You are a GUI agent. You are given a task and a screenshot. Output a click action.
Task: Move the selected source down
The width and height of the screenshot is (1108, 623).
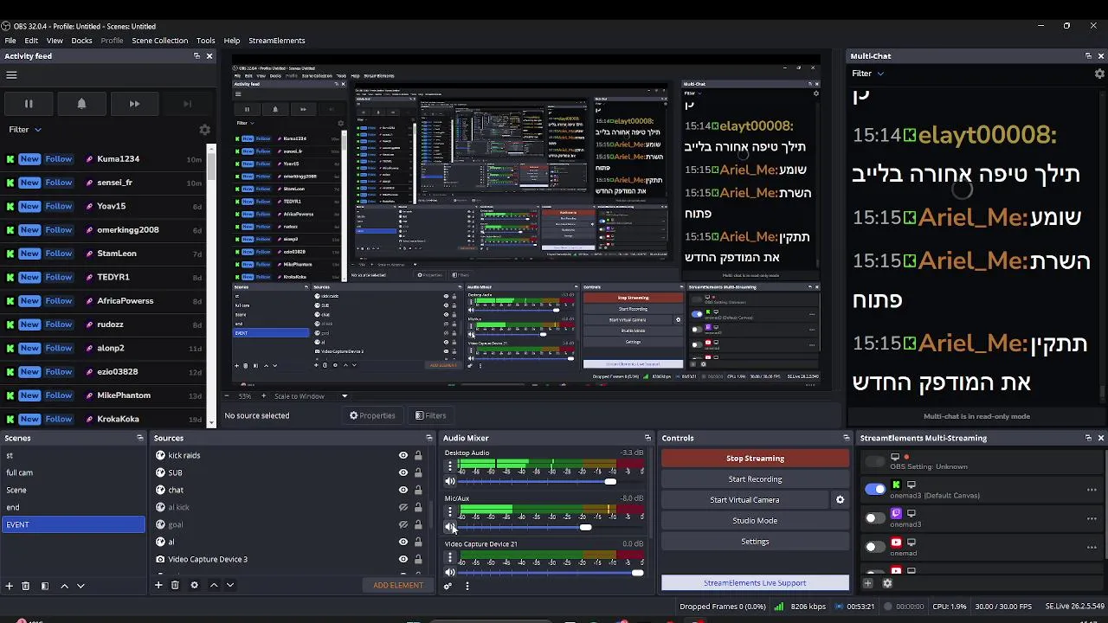point(230,585)
